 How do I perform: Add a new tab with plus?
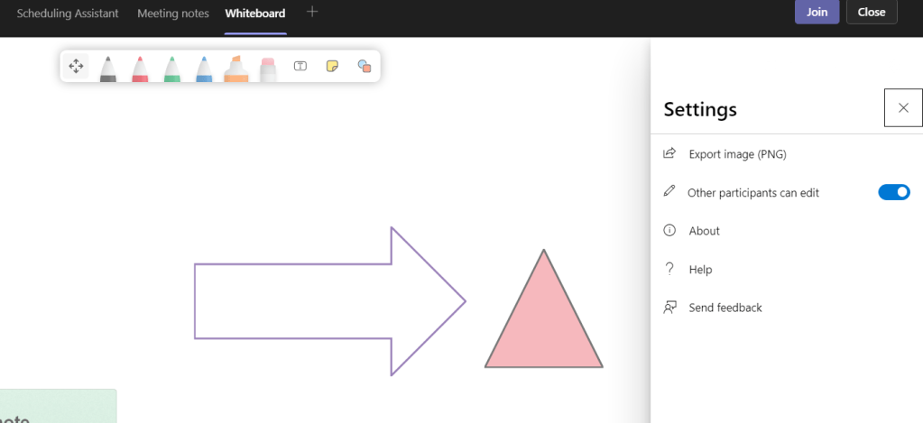[312, 12]
